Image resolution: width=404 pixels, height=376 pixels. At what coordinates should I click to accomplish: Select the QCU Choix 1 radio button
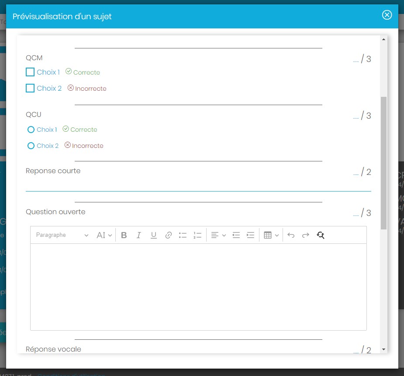coord(31,130)
